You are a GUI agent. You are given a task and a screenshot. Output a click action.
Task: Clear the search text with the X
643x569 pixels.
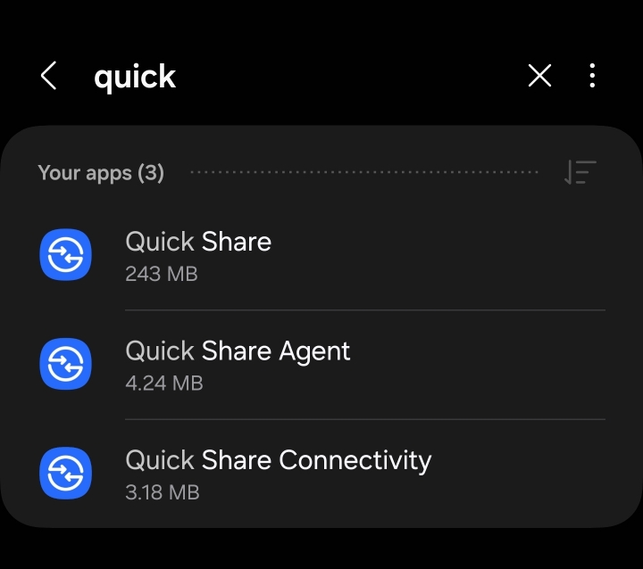[x=539, y=76]
